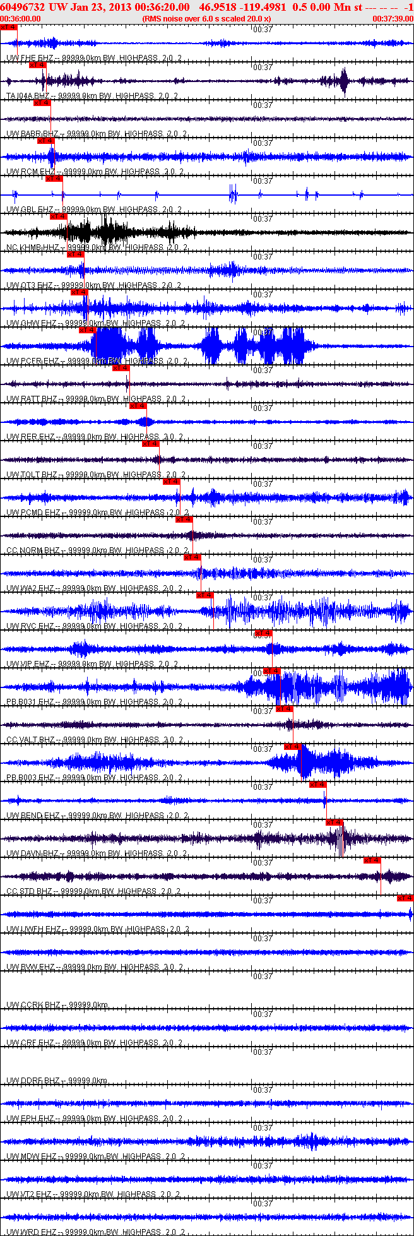Viewport: 414px width, 1236px height.
Task: Click the red pick marker on the UW PCFR EHZ trace
Action: pos(88,330)
